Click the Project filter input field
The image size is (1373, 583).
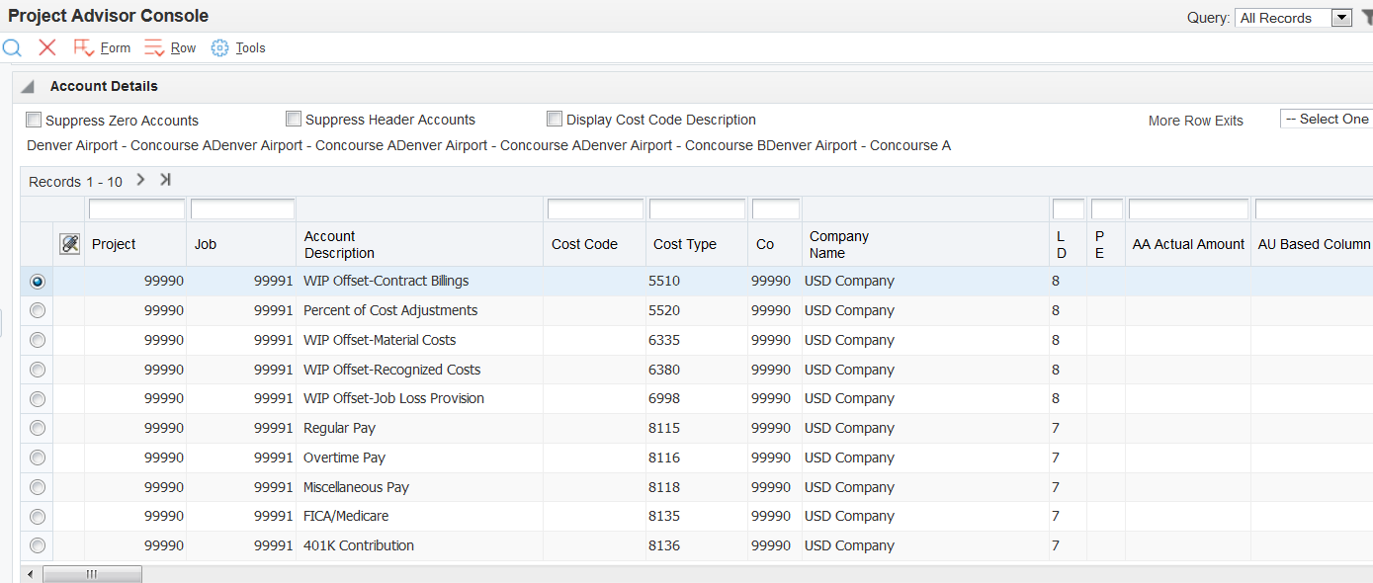(x=136, y=209)
